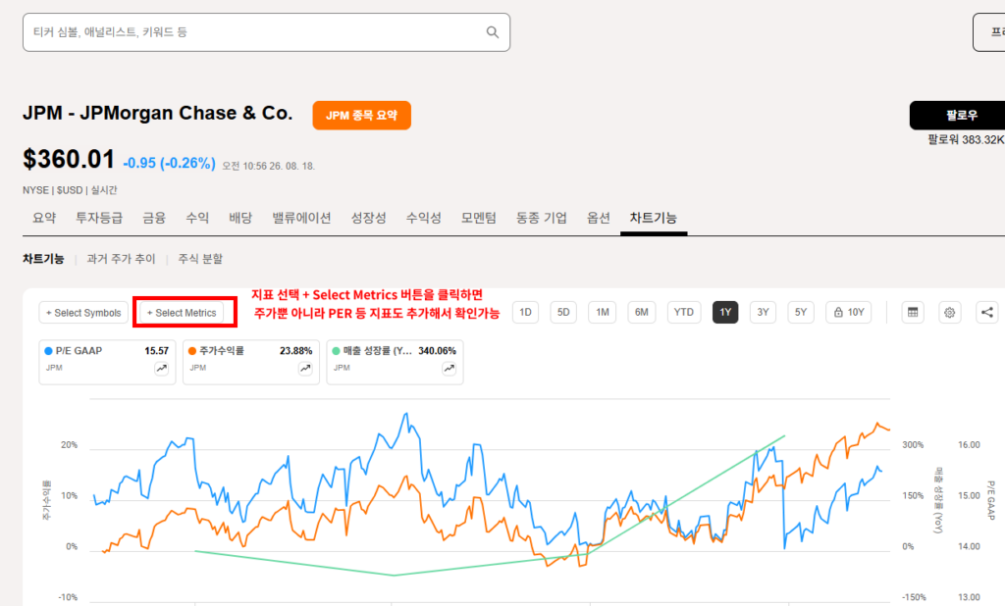Click the NYSE | $USD | 실시간 label
This screenshot has width=1005, height=606.
tap(70, 190)
